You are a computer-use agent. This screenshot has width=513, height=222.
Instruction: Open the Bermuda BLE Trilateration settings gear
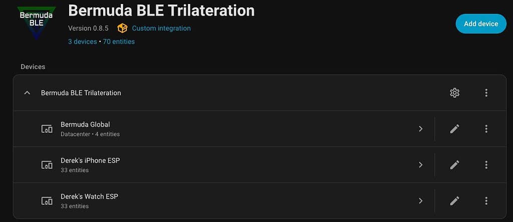pos(454,92)
